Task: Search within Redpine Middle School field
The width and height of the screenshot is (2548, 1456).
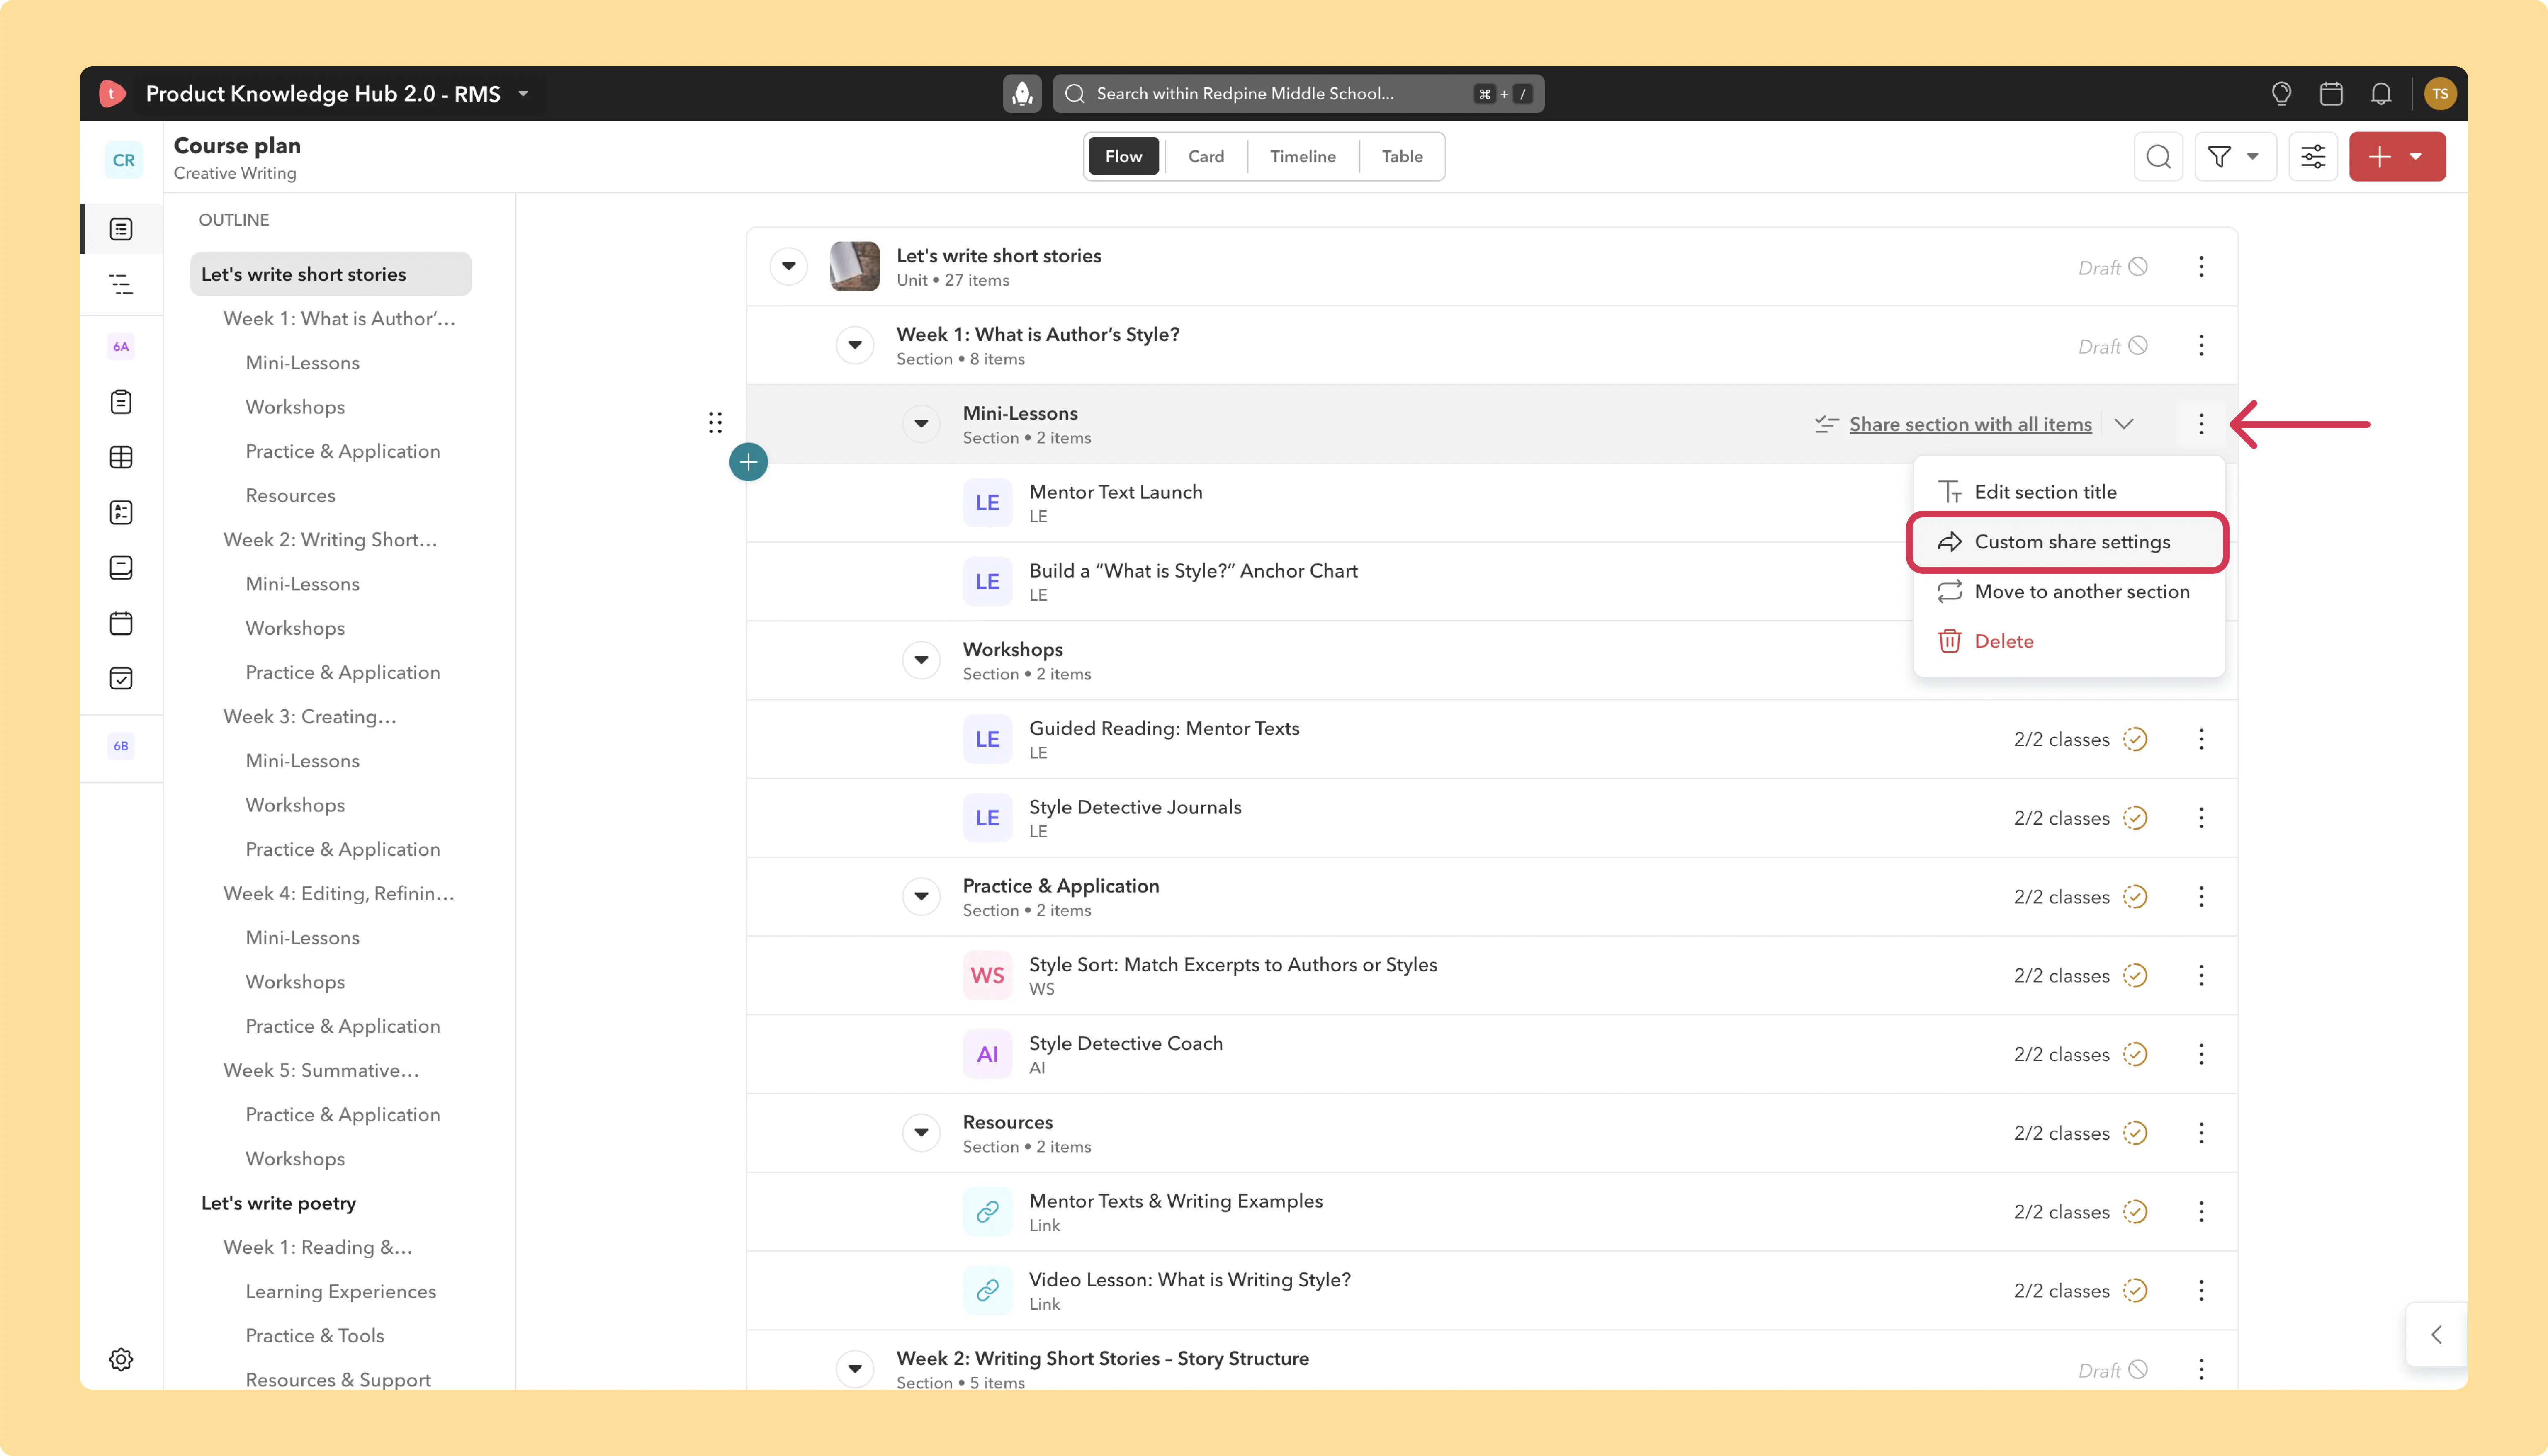Action: pos(1298,94)
